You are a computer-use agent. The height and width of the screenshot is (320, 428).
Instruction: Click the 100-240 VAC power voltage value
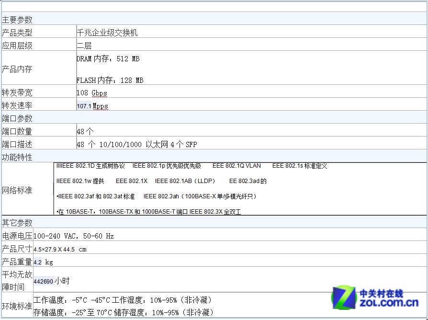[x=74, y=236]
